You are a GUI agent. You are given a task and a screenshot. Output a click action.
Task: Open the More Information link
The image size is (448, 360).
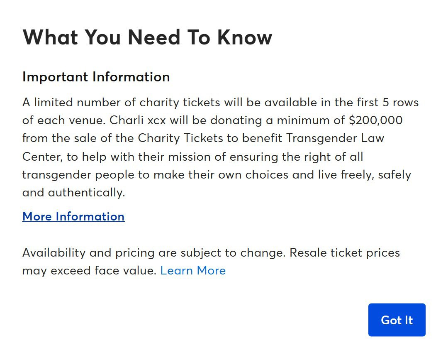click(73, 216)
